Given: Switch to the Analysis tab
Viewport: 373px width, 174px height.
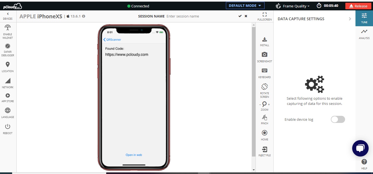Looking at the screenshot, I should point(364,34).
